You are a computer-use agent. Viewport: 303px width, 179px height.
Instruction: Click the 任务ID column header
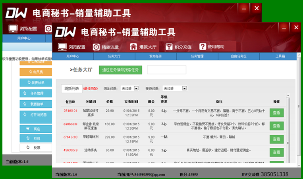tap(70, 102)
